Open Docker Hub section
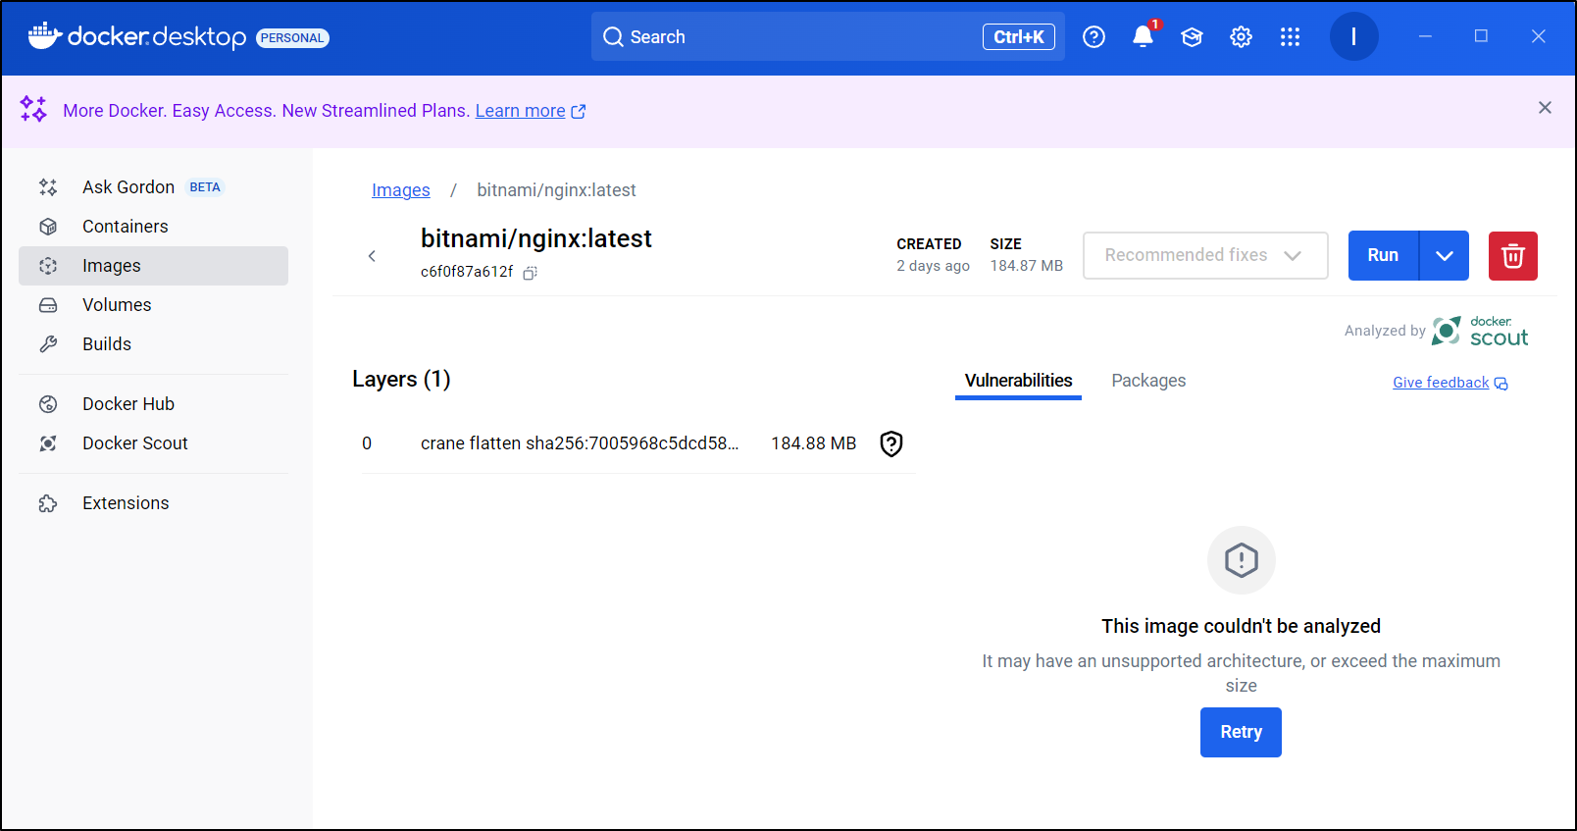The image size is (1577, 831). [x=153, y=404]
